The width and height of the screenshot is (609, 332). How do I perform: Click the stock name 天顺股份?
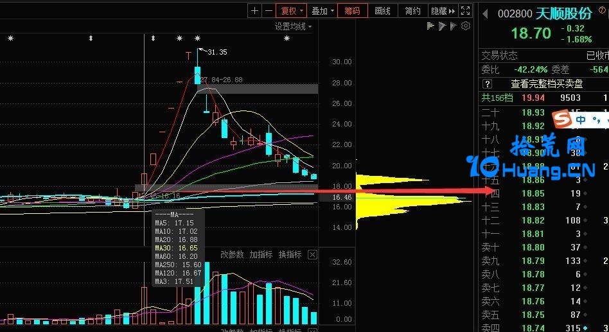coord(563,13)
